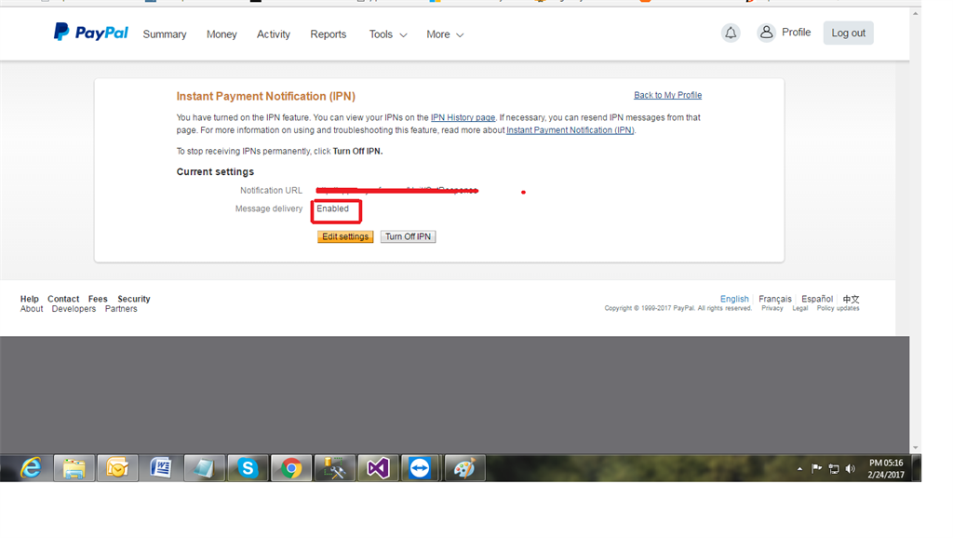
Task: Click Edit settings button
Action: tap(345, 236)
